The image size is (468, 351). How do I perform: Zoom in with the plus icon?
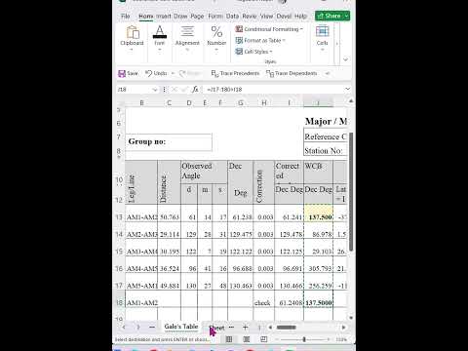pos(329,339)
